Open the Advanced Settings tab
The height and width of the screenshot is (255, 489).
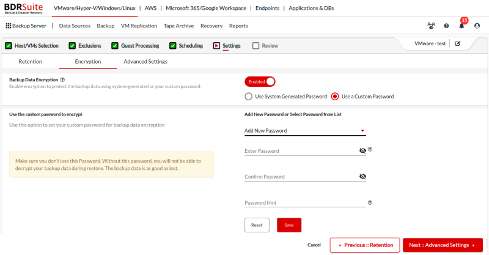[x=145, y=62]
